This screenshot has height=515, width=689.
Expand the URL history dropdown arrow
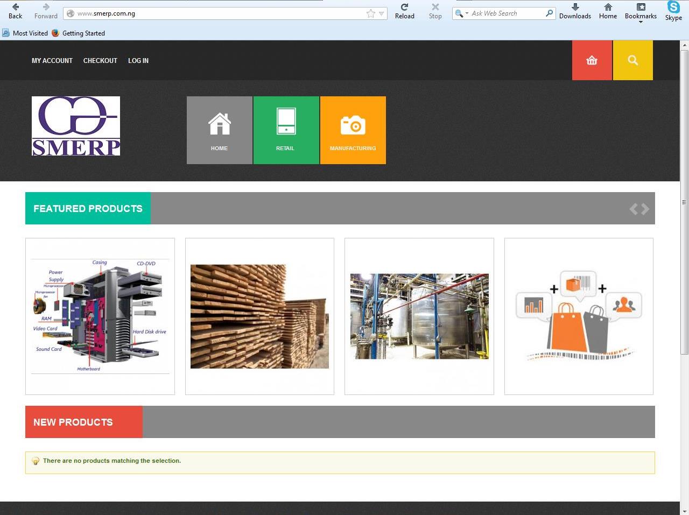pos(381,13)
